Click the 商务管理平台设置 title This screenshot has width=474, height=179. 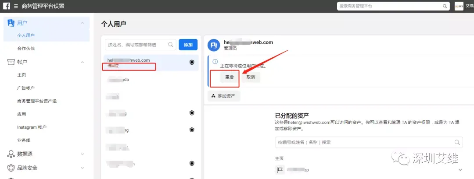(x=43, y=6)
